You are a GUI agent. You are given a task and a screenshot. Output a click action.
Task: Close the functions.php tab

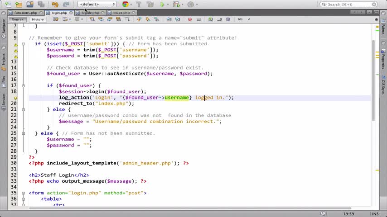tap(41, 13)
